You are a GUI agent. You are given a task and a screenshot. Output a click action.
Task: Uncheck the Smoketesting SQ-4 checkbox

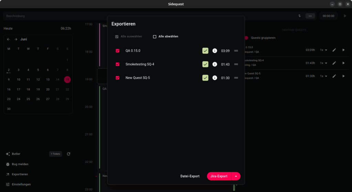118,64
